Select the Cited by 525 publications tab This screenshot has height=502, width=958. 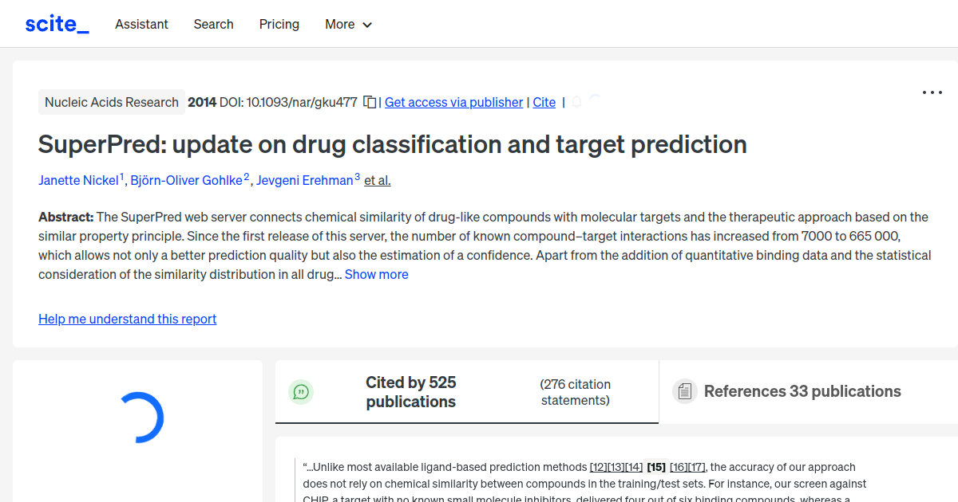click(410, 392)
